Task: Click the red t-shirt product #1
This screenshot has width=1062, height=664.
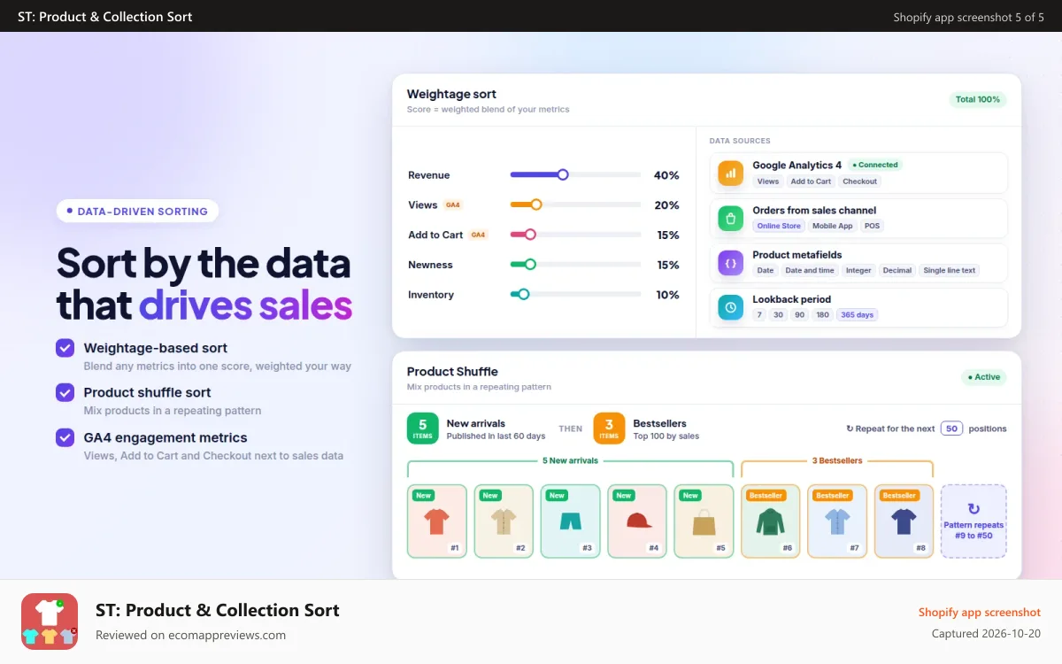Action: pyautogui.click(x=437, y=521)
